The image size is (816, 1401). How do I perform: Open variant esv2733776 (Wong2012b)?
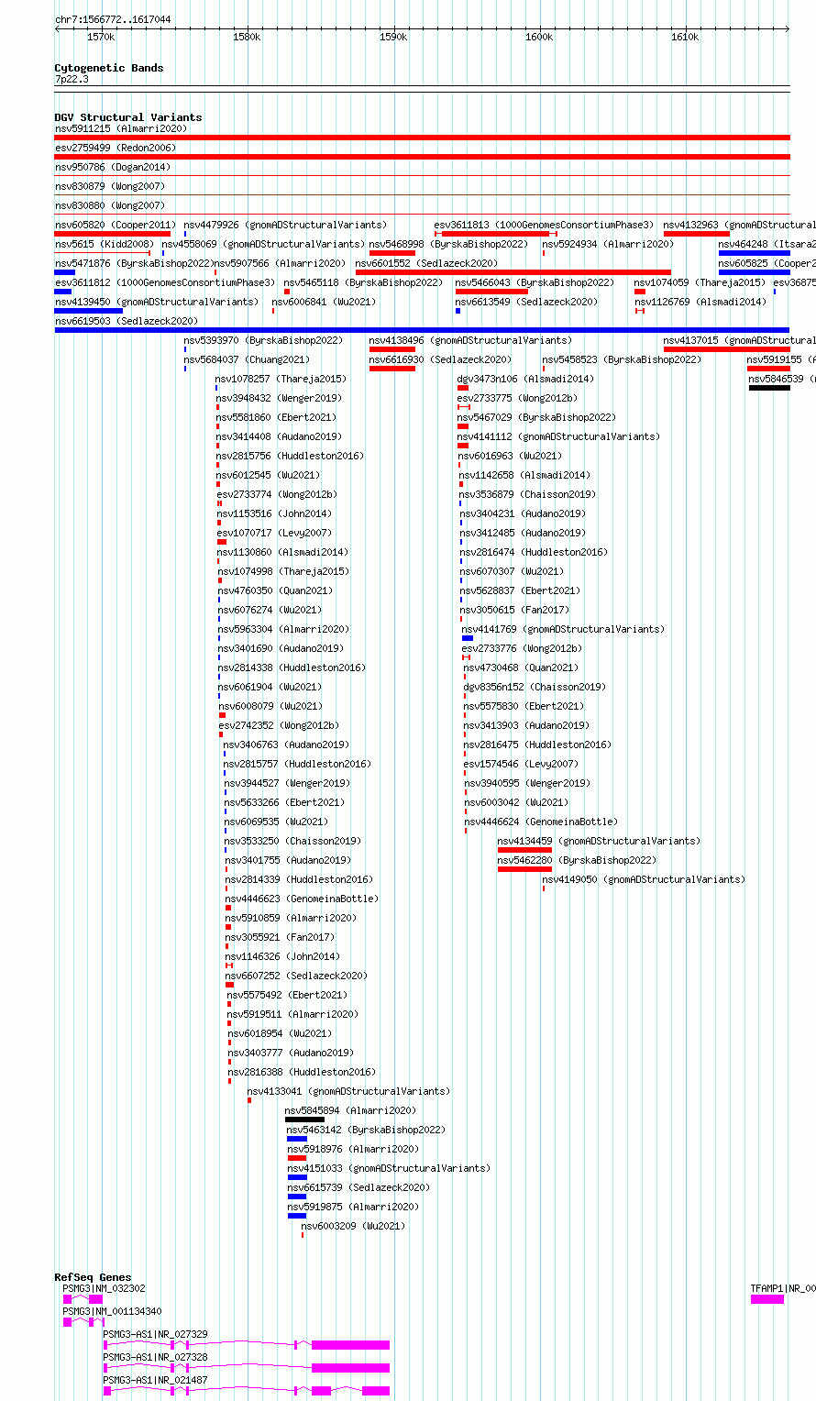(x=522, y=648)
